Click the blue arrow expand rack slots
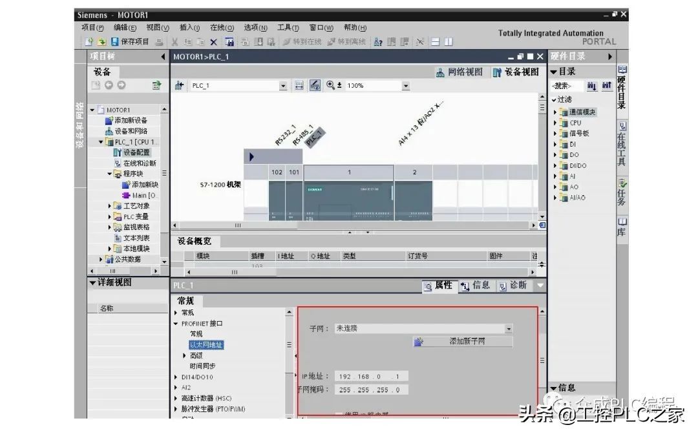 (251, 156)
